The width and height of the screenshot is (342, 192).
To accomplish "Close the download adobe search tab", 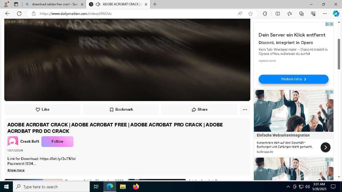I will coord(82,4).
